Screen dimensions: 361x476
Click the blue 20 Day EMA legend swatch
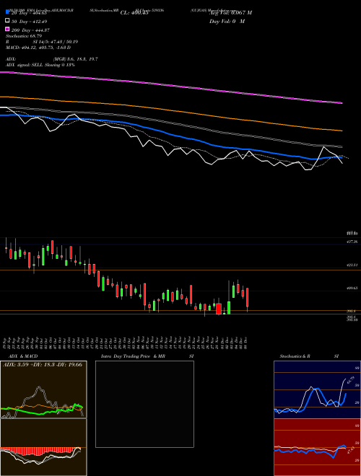pyautogui.click(x=7, y=12)
